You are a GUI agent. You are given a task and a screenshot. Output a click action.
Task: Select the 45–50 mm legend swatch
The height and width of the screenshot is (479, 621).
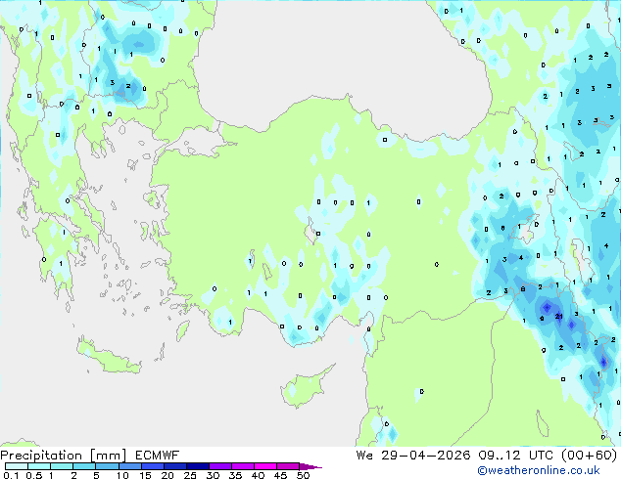[288, 466]
